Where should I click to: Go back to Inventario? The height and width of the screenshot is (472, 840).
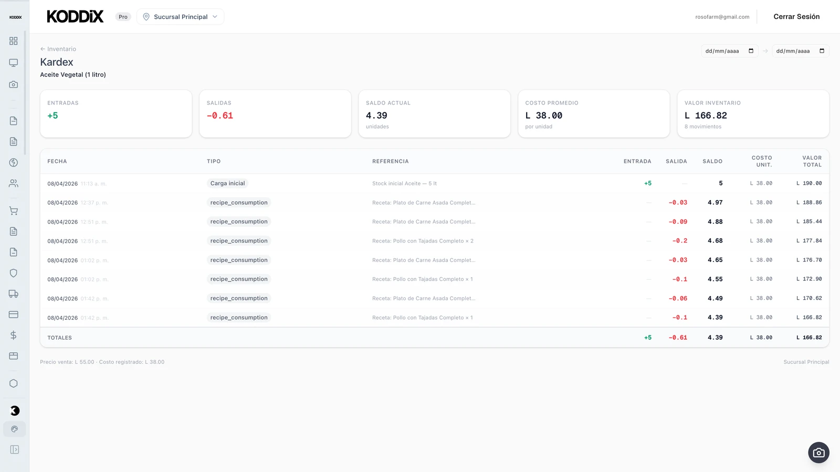[x=58, y=49]
